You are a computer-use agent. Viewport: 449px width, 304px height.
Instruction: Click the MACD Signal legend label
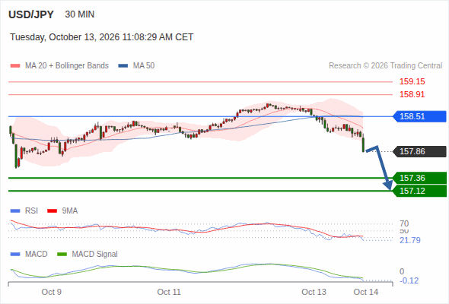pos(95,255)
